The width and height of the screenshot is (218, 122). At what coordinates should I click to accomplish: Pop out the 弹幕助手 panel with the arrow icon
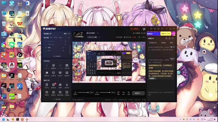click(x=173, y=38)
